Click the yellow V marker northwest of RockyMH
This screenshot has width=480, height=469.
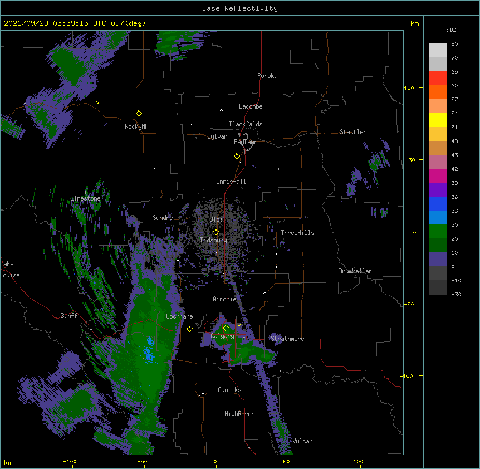click(97, 102)
